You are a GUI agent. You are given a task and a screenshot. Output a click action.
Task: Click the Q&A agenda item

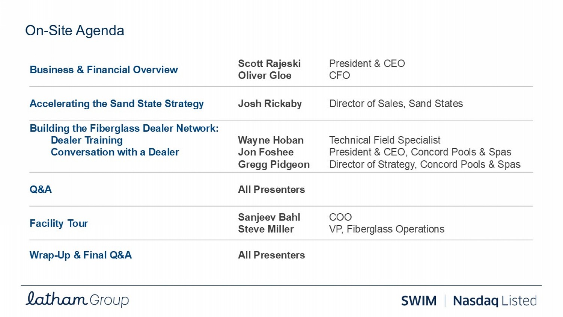tap(41, 189)
